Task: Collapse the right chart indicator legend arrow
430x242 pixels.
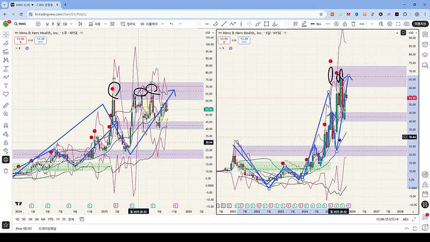Action: pyautogui.click(x=221, y=48)
